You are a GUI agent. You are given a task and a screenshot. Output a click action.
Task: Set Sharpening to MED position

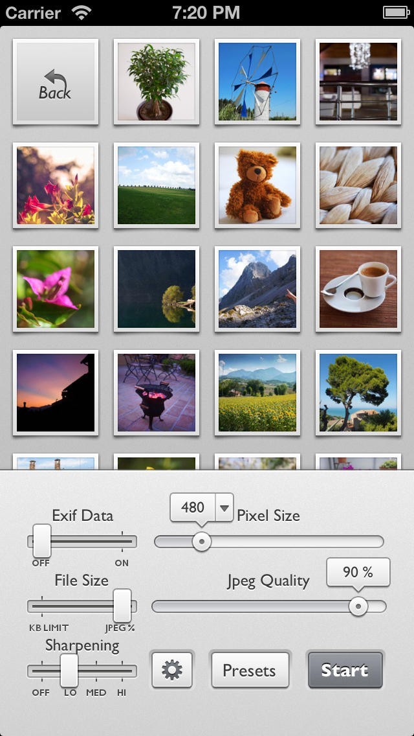[x=96, y=671]
